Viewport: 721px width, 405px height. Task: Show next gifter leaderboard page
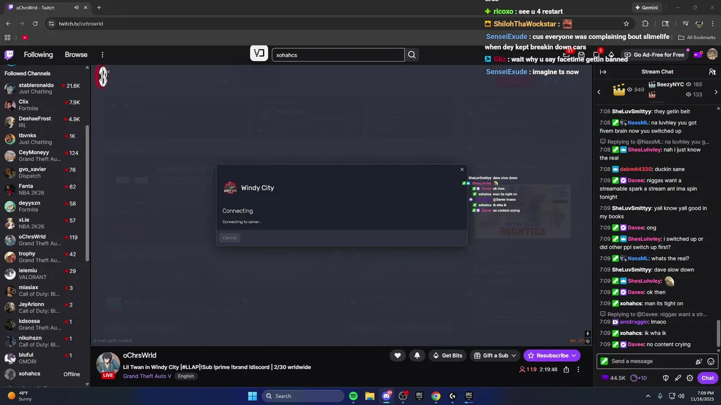pos(716,92)
